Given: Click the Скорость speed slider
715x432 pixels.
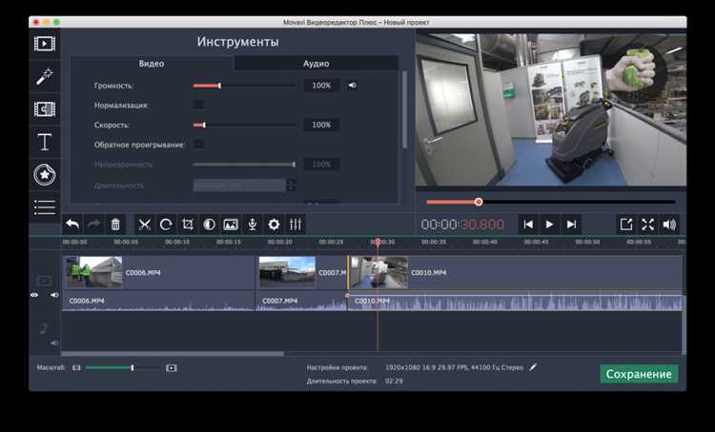Looking at the screenshot, I should 244,125.
